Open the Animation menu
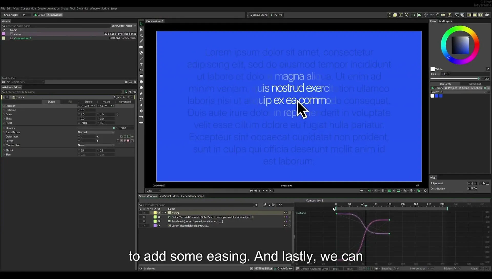This screenshot has height=279, width=492. pos(53,8)
